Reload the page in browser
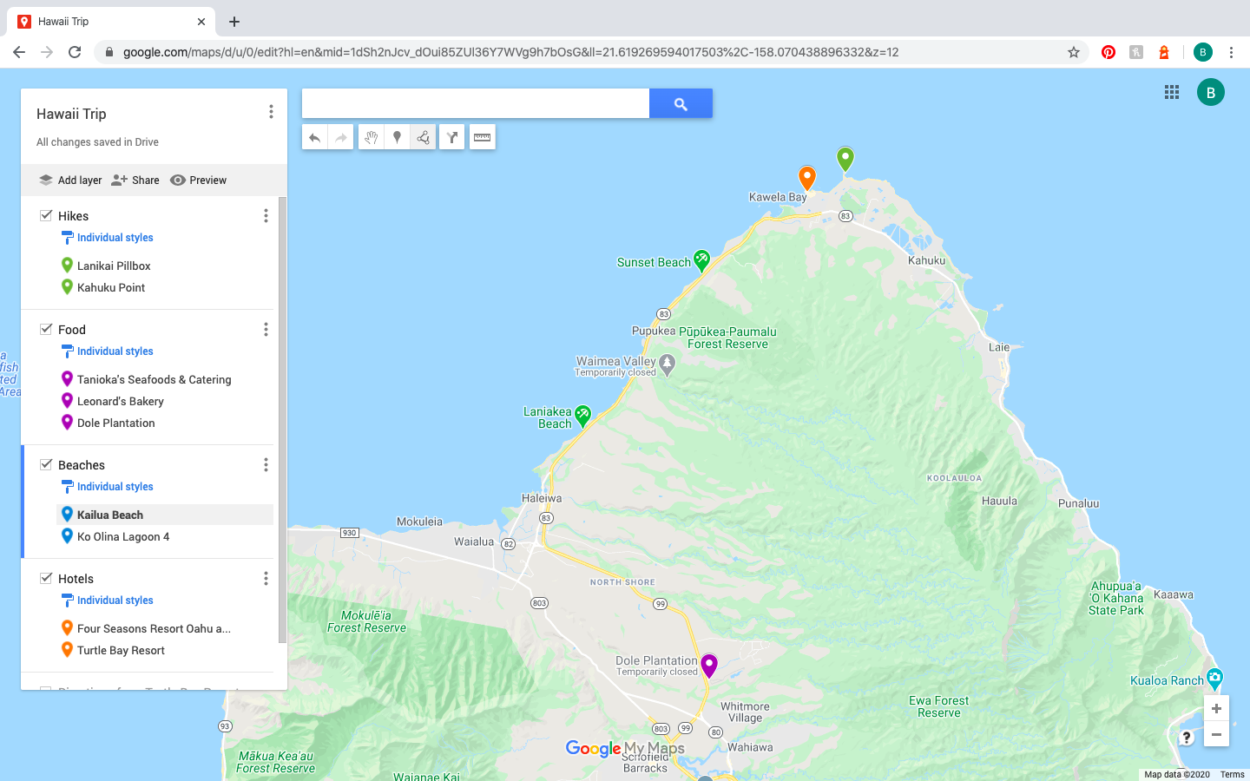This screenshot has width=1250, height=781. 75,52
